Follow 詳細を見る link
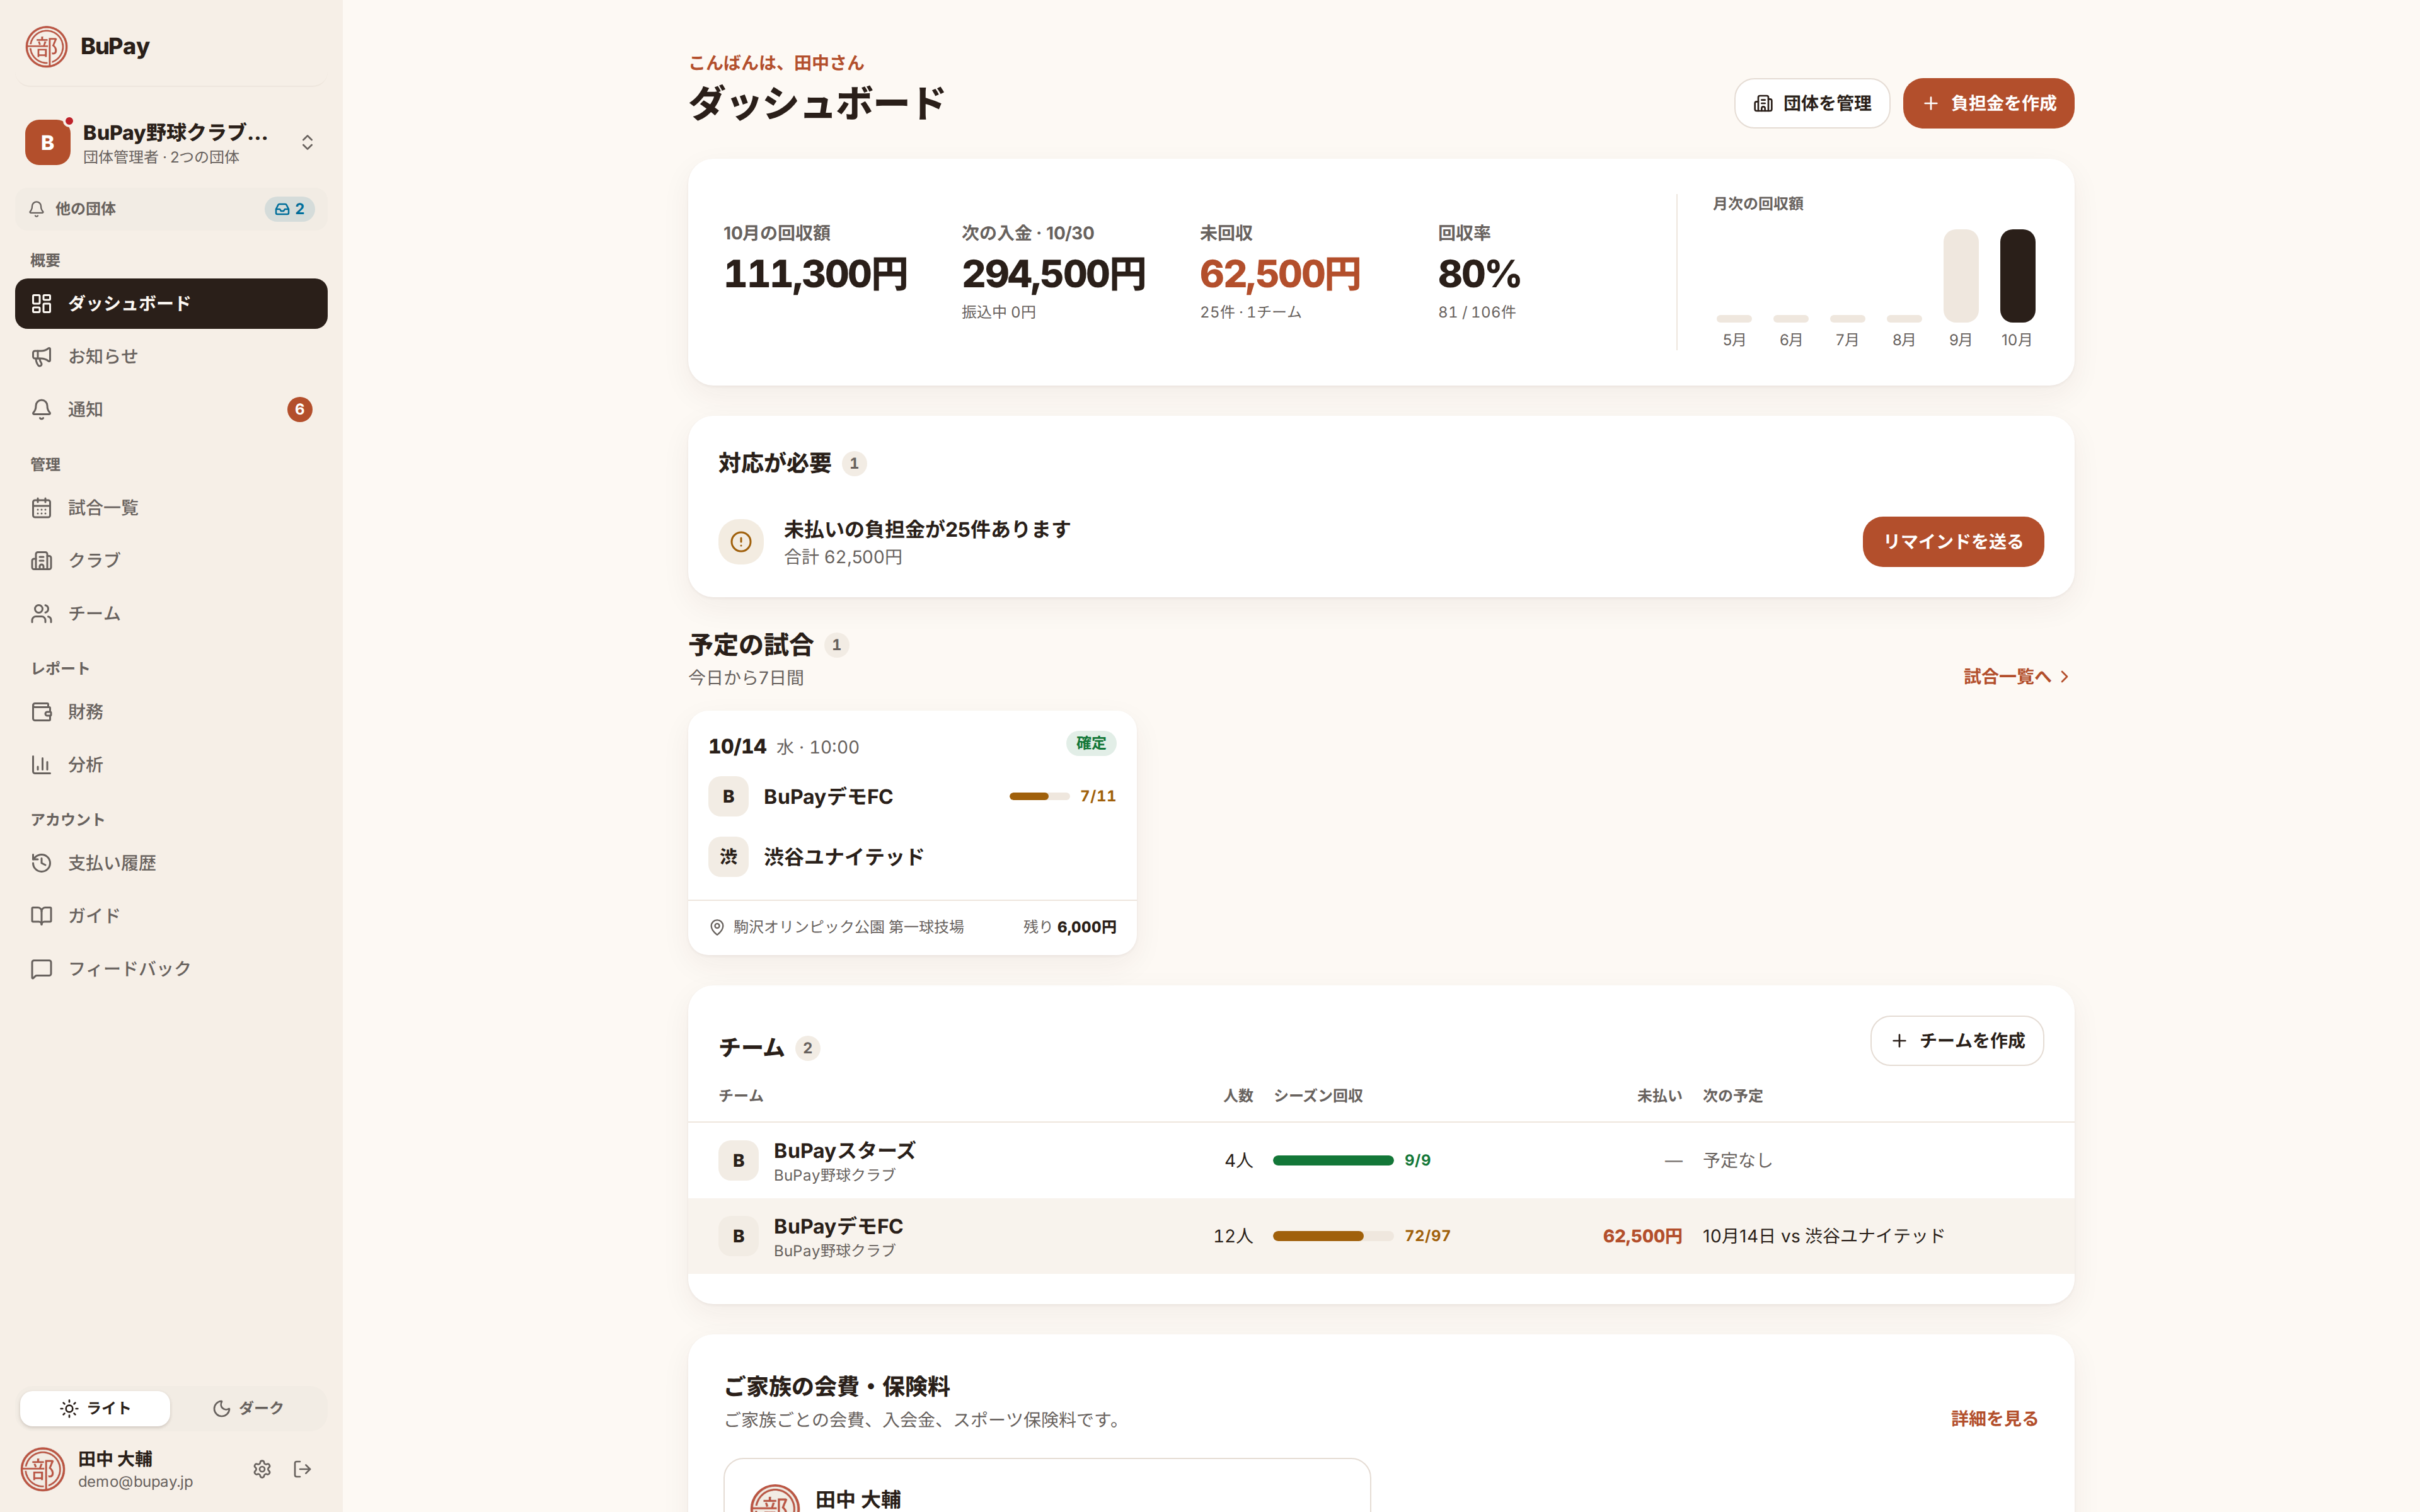Screen dimensions: 2420x1512 coord(1994,1418)
